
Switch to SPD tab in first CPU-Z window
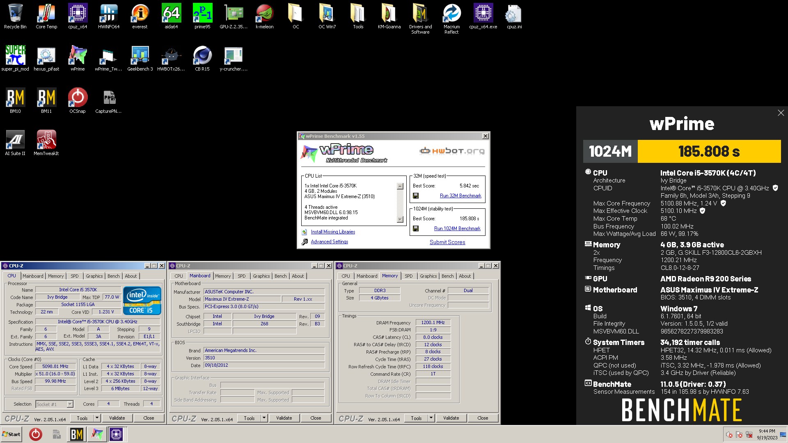74,276
